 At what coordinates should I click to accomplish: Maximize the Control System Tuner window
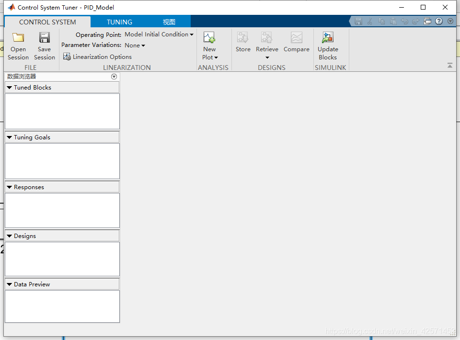(423, 7)
